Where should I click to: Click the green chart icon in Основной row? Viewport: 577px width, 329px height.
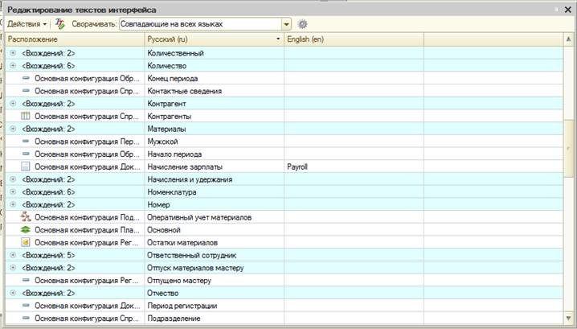(x=26, y=229)
